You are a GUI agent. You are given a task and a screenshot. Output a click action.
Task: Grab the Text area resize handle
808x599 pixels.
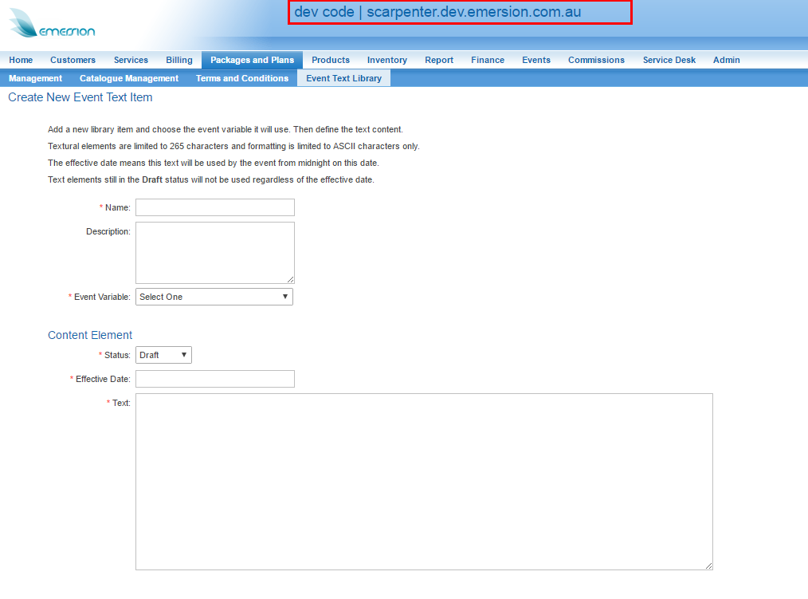(708, 566)
